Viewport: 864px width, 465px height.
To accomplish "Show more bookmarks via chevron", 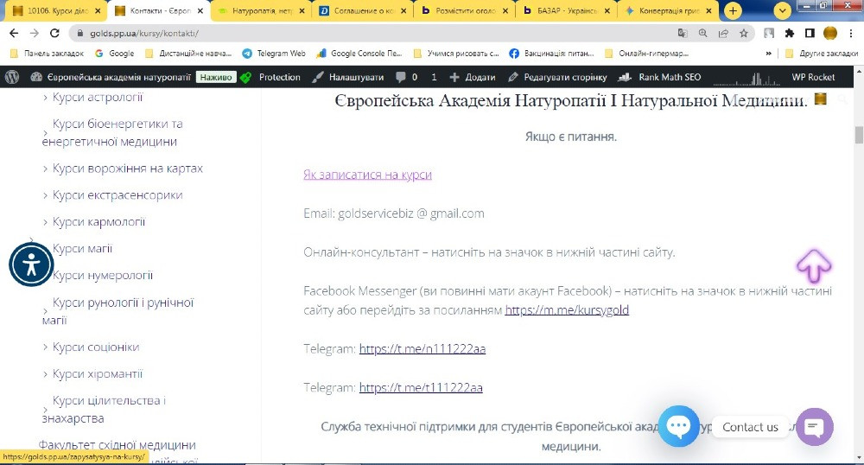I will (769, 54).
